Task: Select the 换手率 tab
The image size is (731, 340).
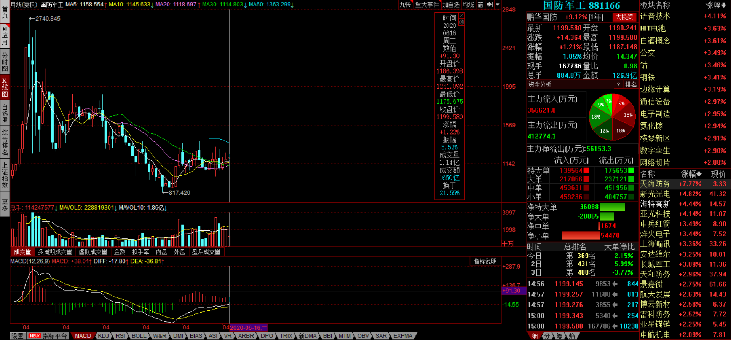Action: point(140,252)
